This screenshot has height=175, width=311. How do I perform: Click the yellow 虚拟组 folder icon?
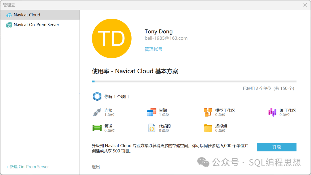208,128
